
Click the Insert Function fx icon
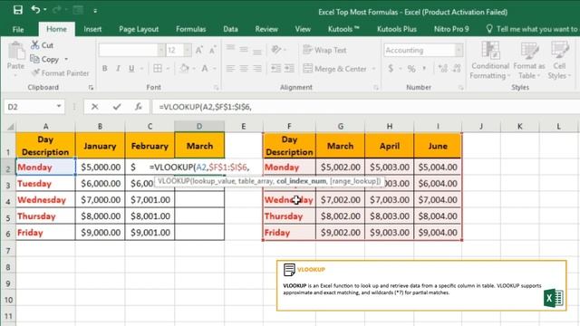point(139,107)
